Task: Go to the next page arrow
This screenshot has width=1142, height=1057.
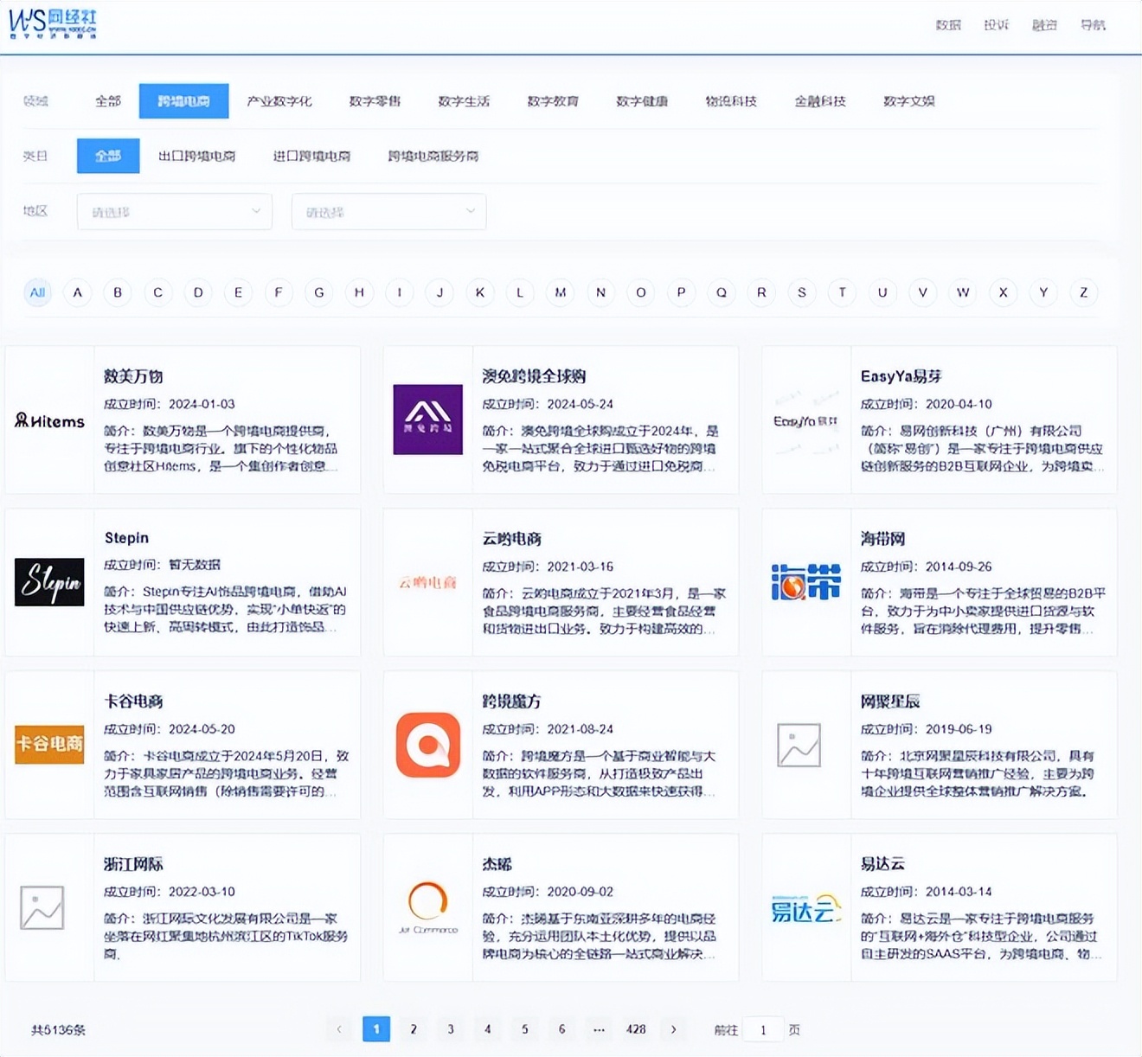Action: (x=673, y=1029)
